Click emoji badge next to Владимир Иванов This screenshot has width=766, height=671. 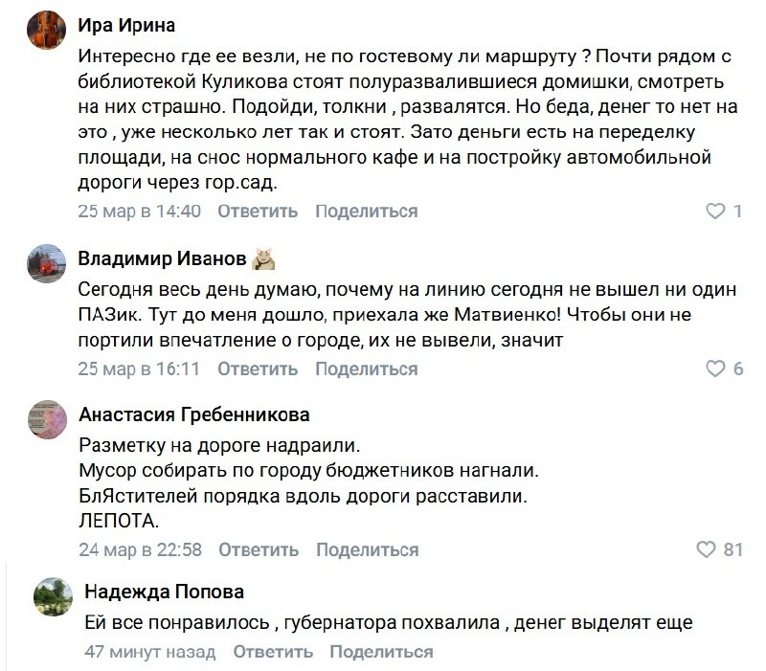click(x=263, y=258)
